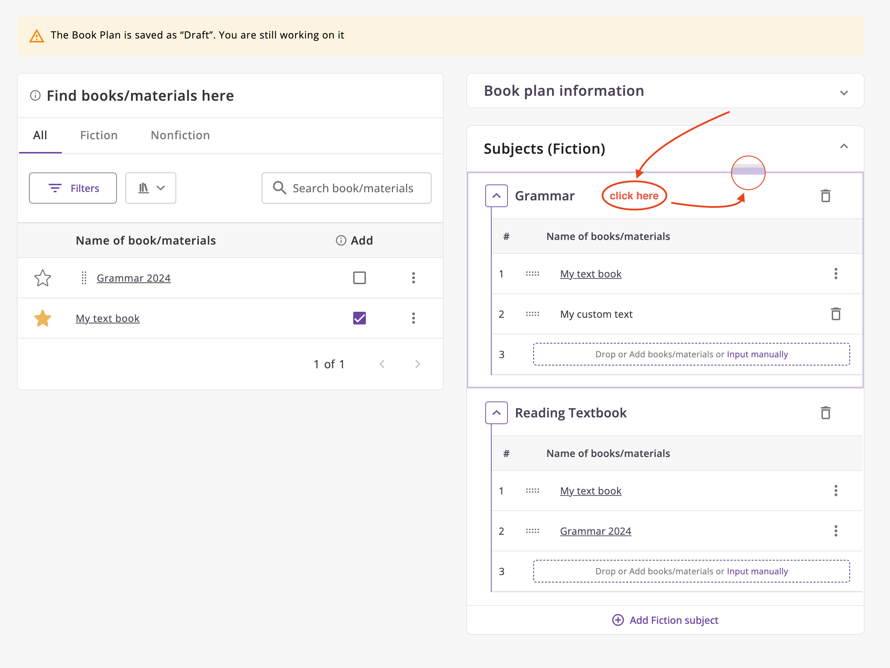Unfavorite My text book gold star

(43, 318)
